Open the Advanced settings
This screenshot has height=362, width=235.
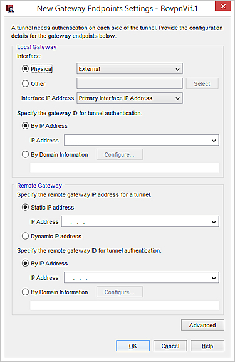pyautogui.click(x=202, y=325)
